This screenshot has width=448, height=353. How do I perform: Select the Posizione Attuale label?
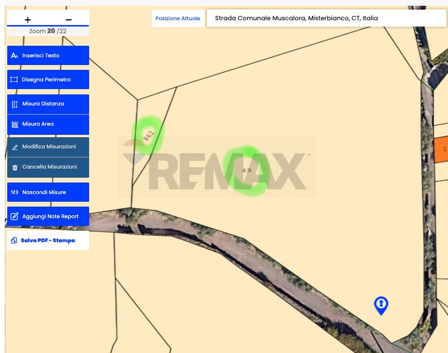(178, 18)
